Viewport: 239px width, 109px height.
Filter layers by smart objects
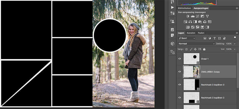pyautogui.click(x=224, y=38)
